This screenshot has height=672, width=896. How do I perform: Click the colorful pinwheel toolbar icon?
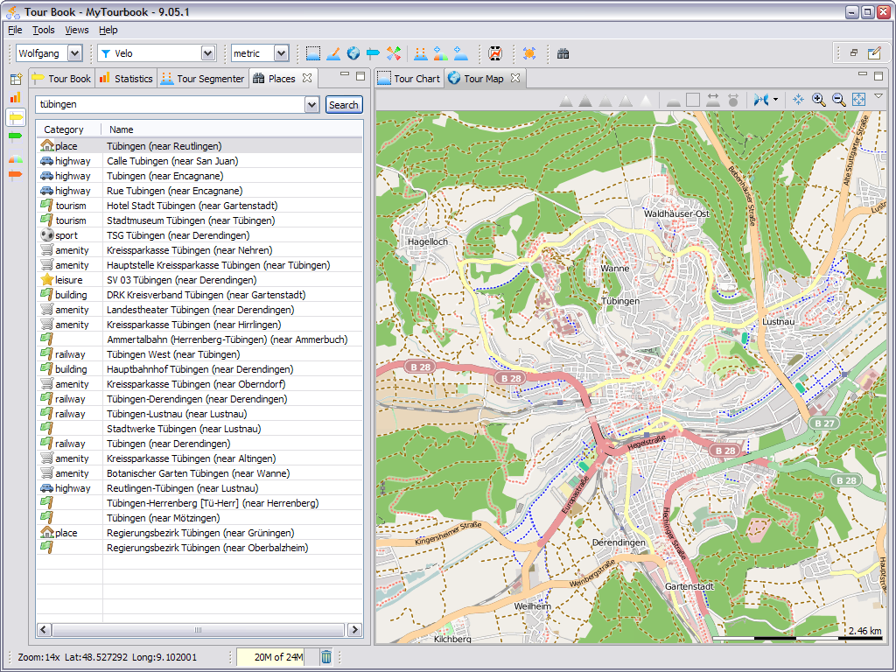(394, 53)
